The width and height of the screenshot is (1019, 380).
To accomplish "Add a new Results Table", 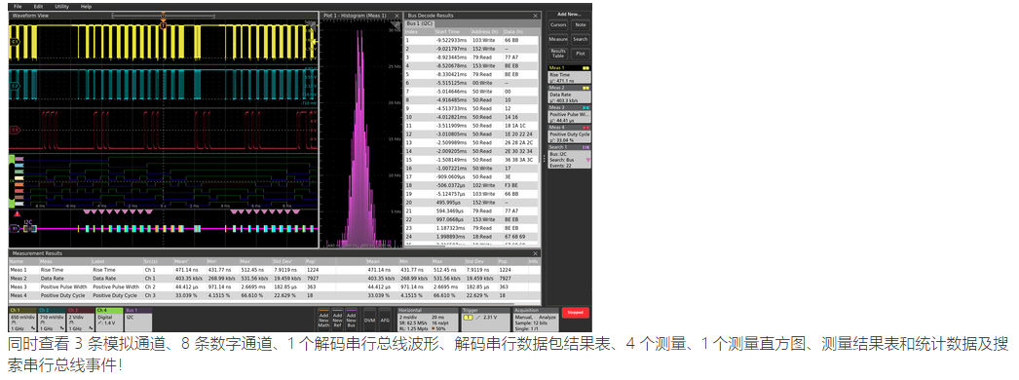I will coord(558,54).
